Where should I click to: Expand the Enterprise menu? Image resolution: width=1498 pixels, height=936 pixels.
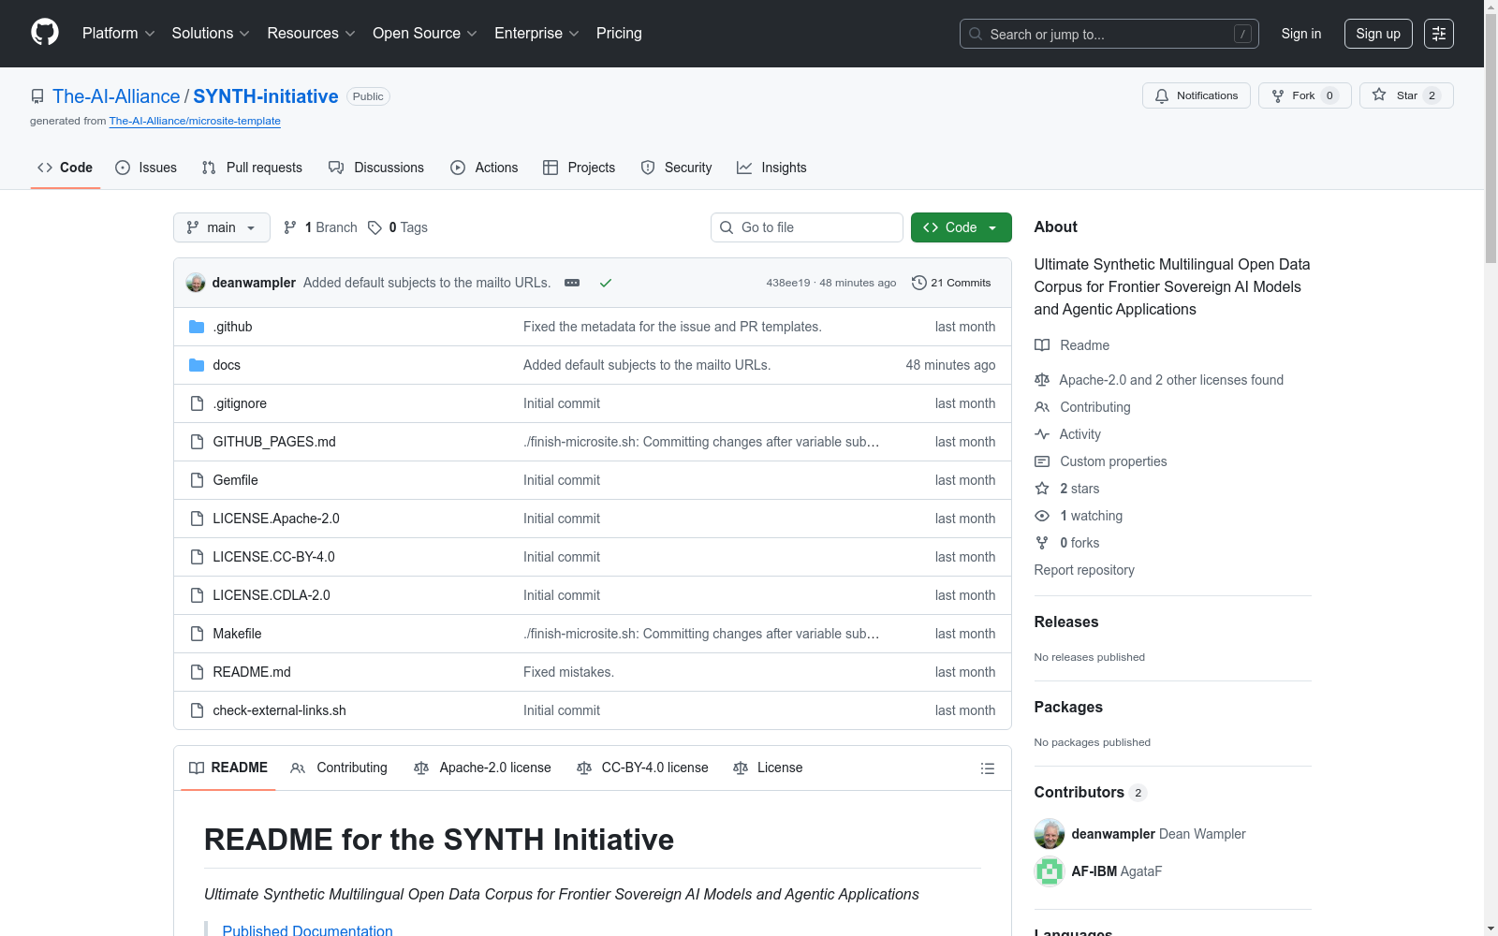click(x=536, y=34)
